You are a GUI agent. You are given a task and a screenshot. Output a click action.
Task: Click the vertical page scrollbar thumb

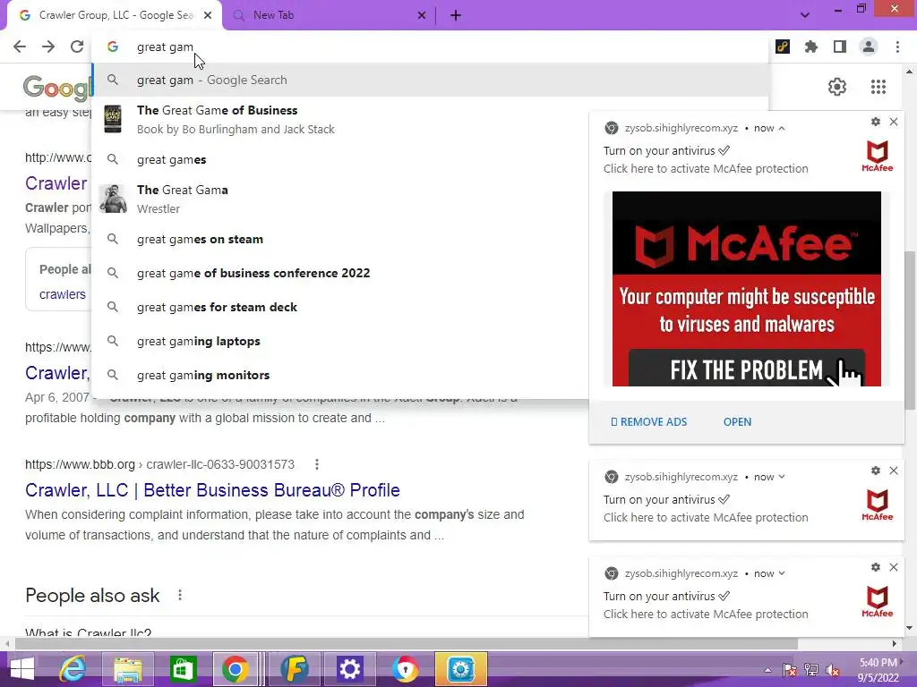point(909,330)
